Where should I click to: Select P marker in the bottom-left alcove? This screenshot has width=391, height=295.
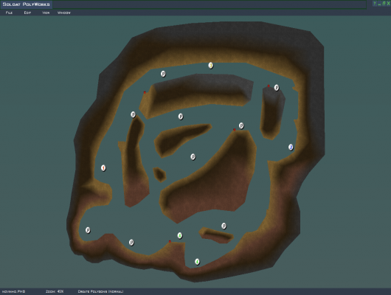pyautogui.click(x=88, y=230)
